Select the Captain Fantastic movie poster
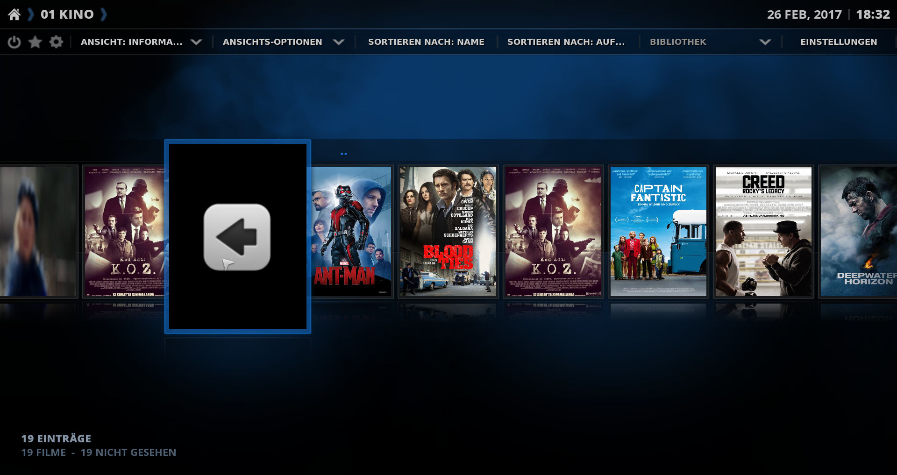 click(658, 231)
